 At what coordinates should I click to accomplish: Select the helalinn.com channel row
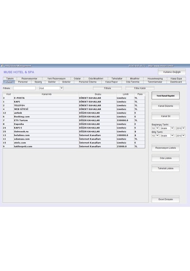74,135
